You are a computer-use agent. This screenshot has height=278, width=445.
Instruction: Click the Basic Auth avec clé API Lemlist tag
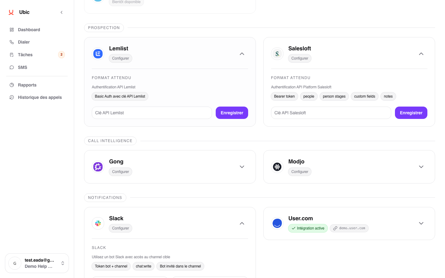[x=120, y=96]
